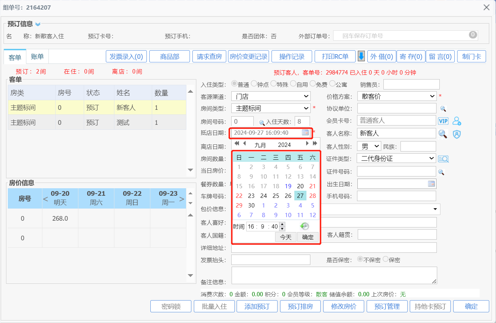Select guest row 测试 in table
Image resolution: width=496 pixels, height=323 pixels.
coord(97,122)
